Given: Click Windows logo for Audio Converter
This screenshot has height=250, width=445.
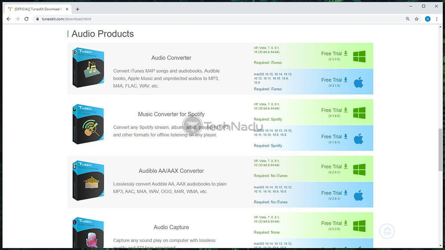Looking at the screenshot, I should point(359,56).
